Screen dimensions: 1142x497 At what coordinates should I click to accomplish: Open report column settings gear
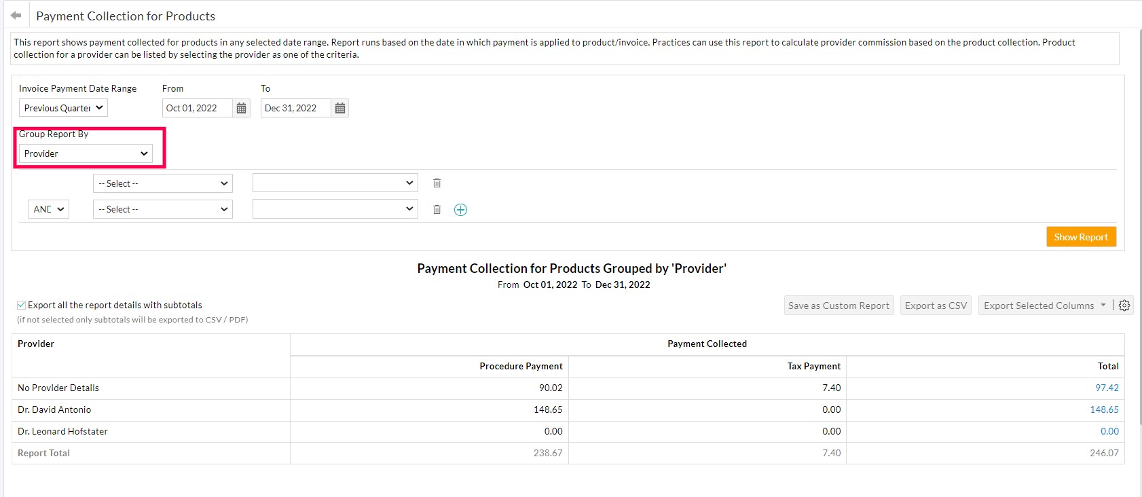tap(1124, 306)
